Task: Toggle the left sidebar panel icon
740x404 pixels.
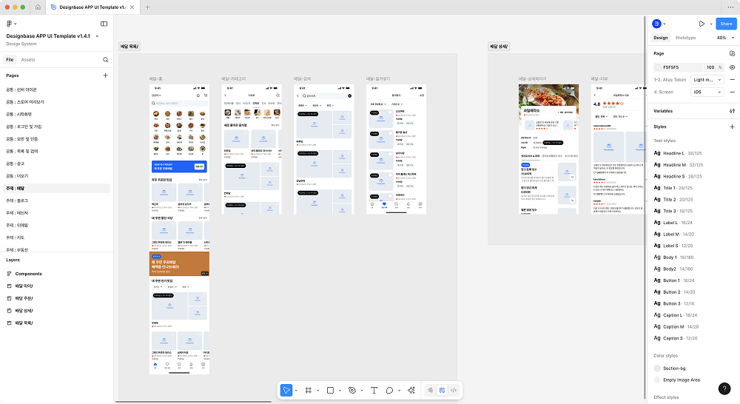Action: coord(104,24)
